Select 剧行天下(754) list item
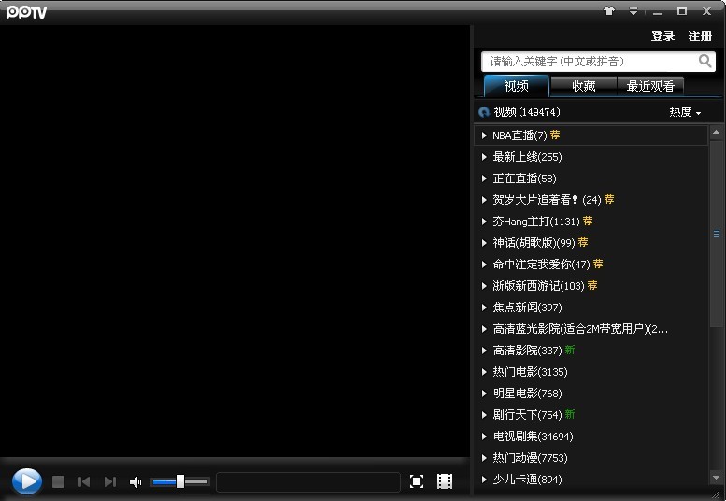 591,415
